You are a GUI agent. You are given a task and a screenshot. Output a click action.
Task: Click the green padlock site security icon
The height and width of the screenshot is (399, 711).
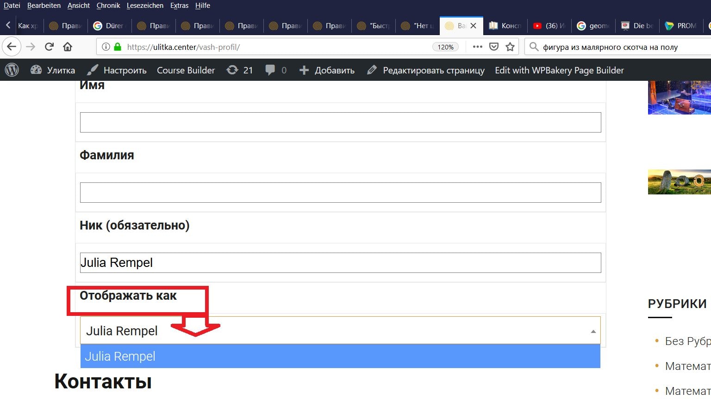118,47
